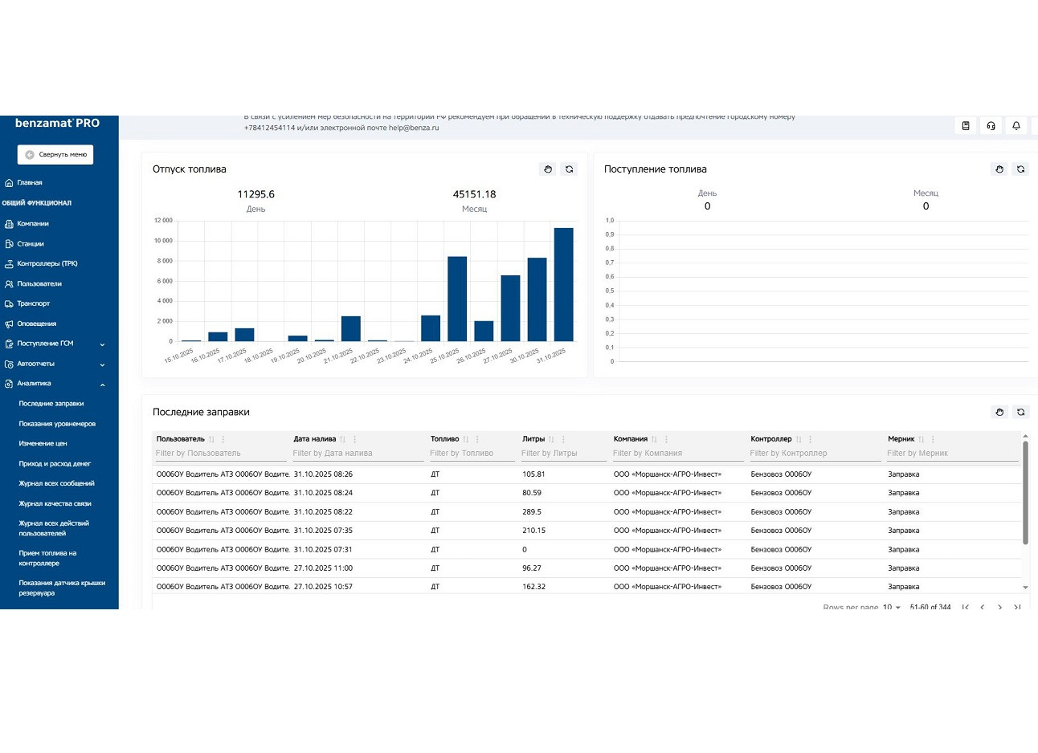
Task: Click the Filter by Компания field
Action: pyautogui.click(x=675, y=454)
